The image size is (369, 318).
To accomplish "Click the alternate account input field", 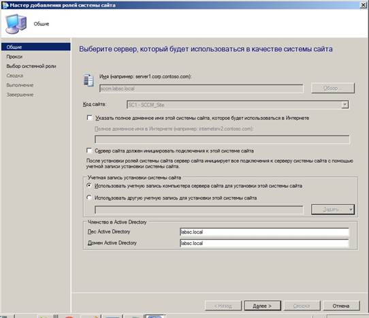I will coord(199,210).
